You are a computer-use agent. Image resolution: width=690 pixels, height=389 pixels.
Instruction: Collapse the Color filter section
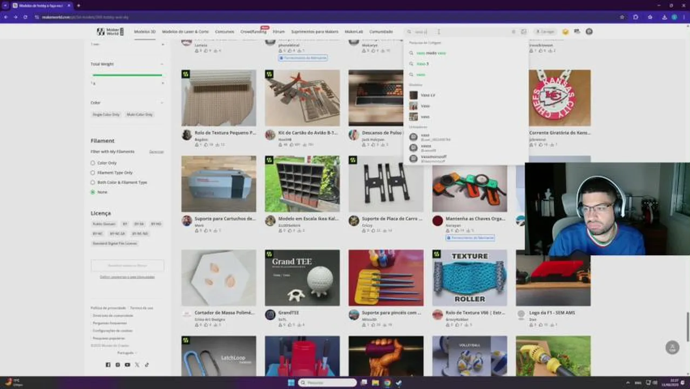(161, 103)
